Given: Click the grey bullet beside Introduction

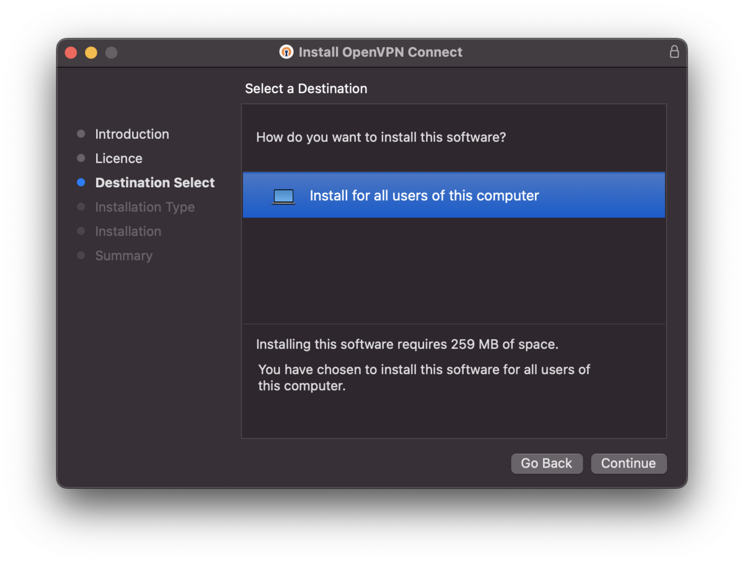Looking at the screenshot, I should (81, 134).
